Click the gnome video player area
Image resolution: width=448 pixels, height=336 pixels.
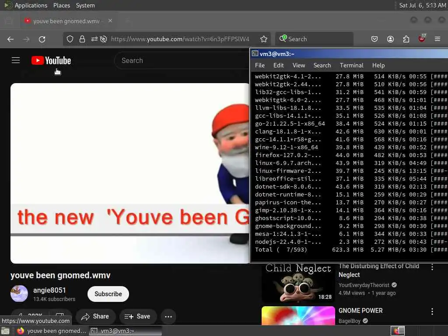129,173
